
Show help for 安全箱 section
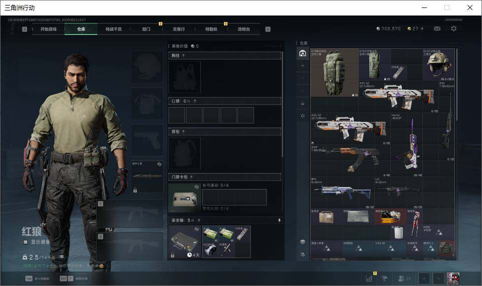coord(198,220)
